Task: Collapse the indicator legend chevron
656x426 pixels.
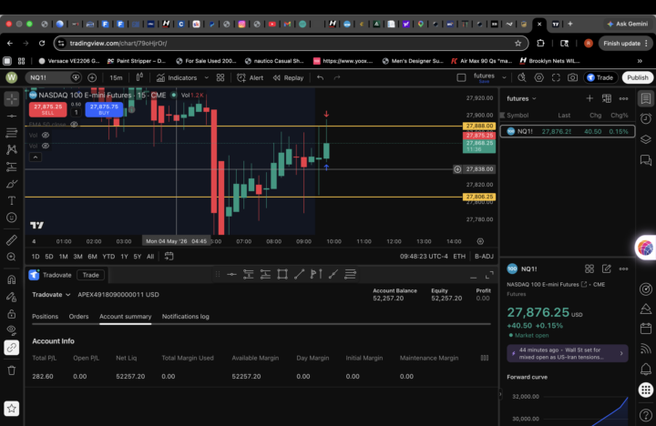Action: [x=36, y=157]
